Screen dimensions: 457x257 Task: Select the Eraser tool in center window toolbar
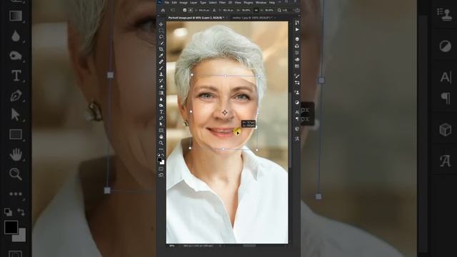point(161,87)
